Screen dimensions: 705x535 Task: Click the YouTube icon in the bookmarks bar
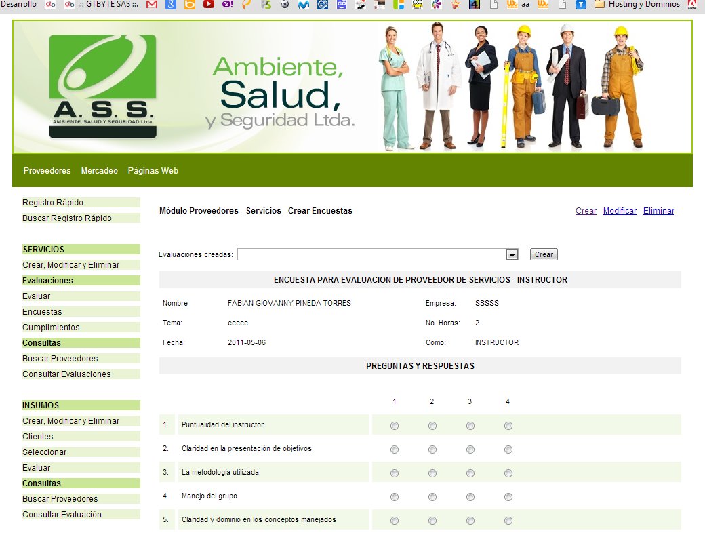209,5
